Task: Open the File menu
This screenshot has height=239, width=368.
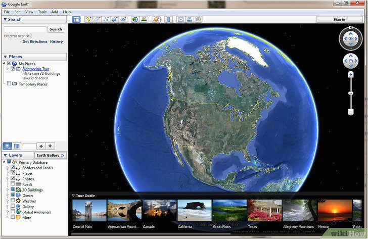Action: click(x=7, y=12)
